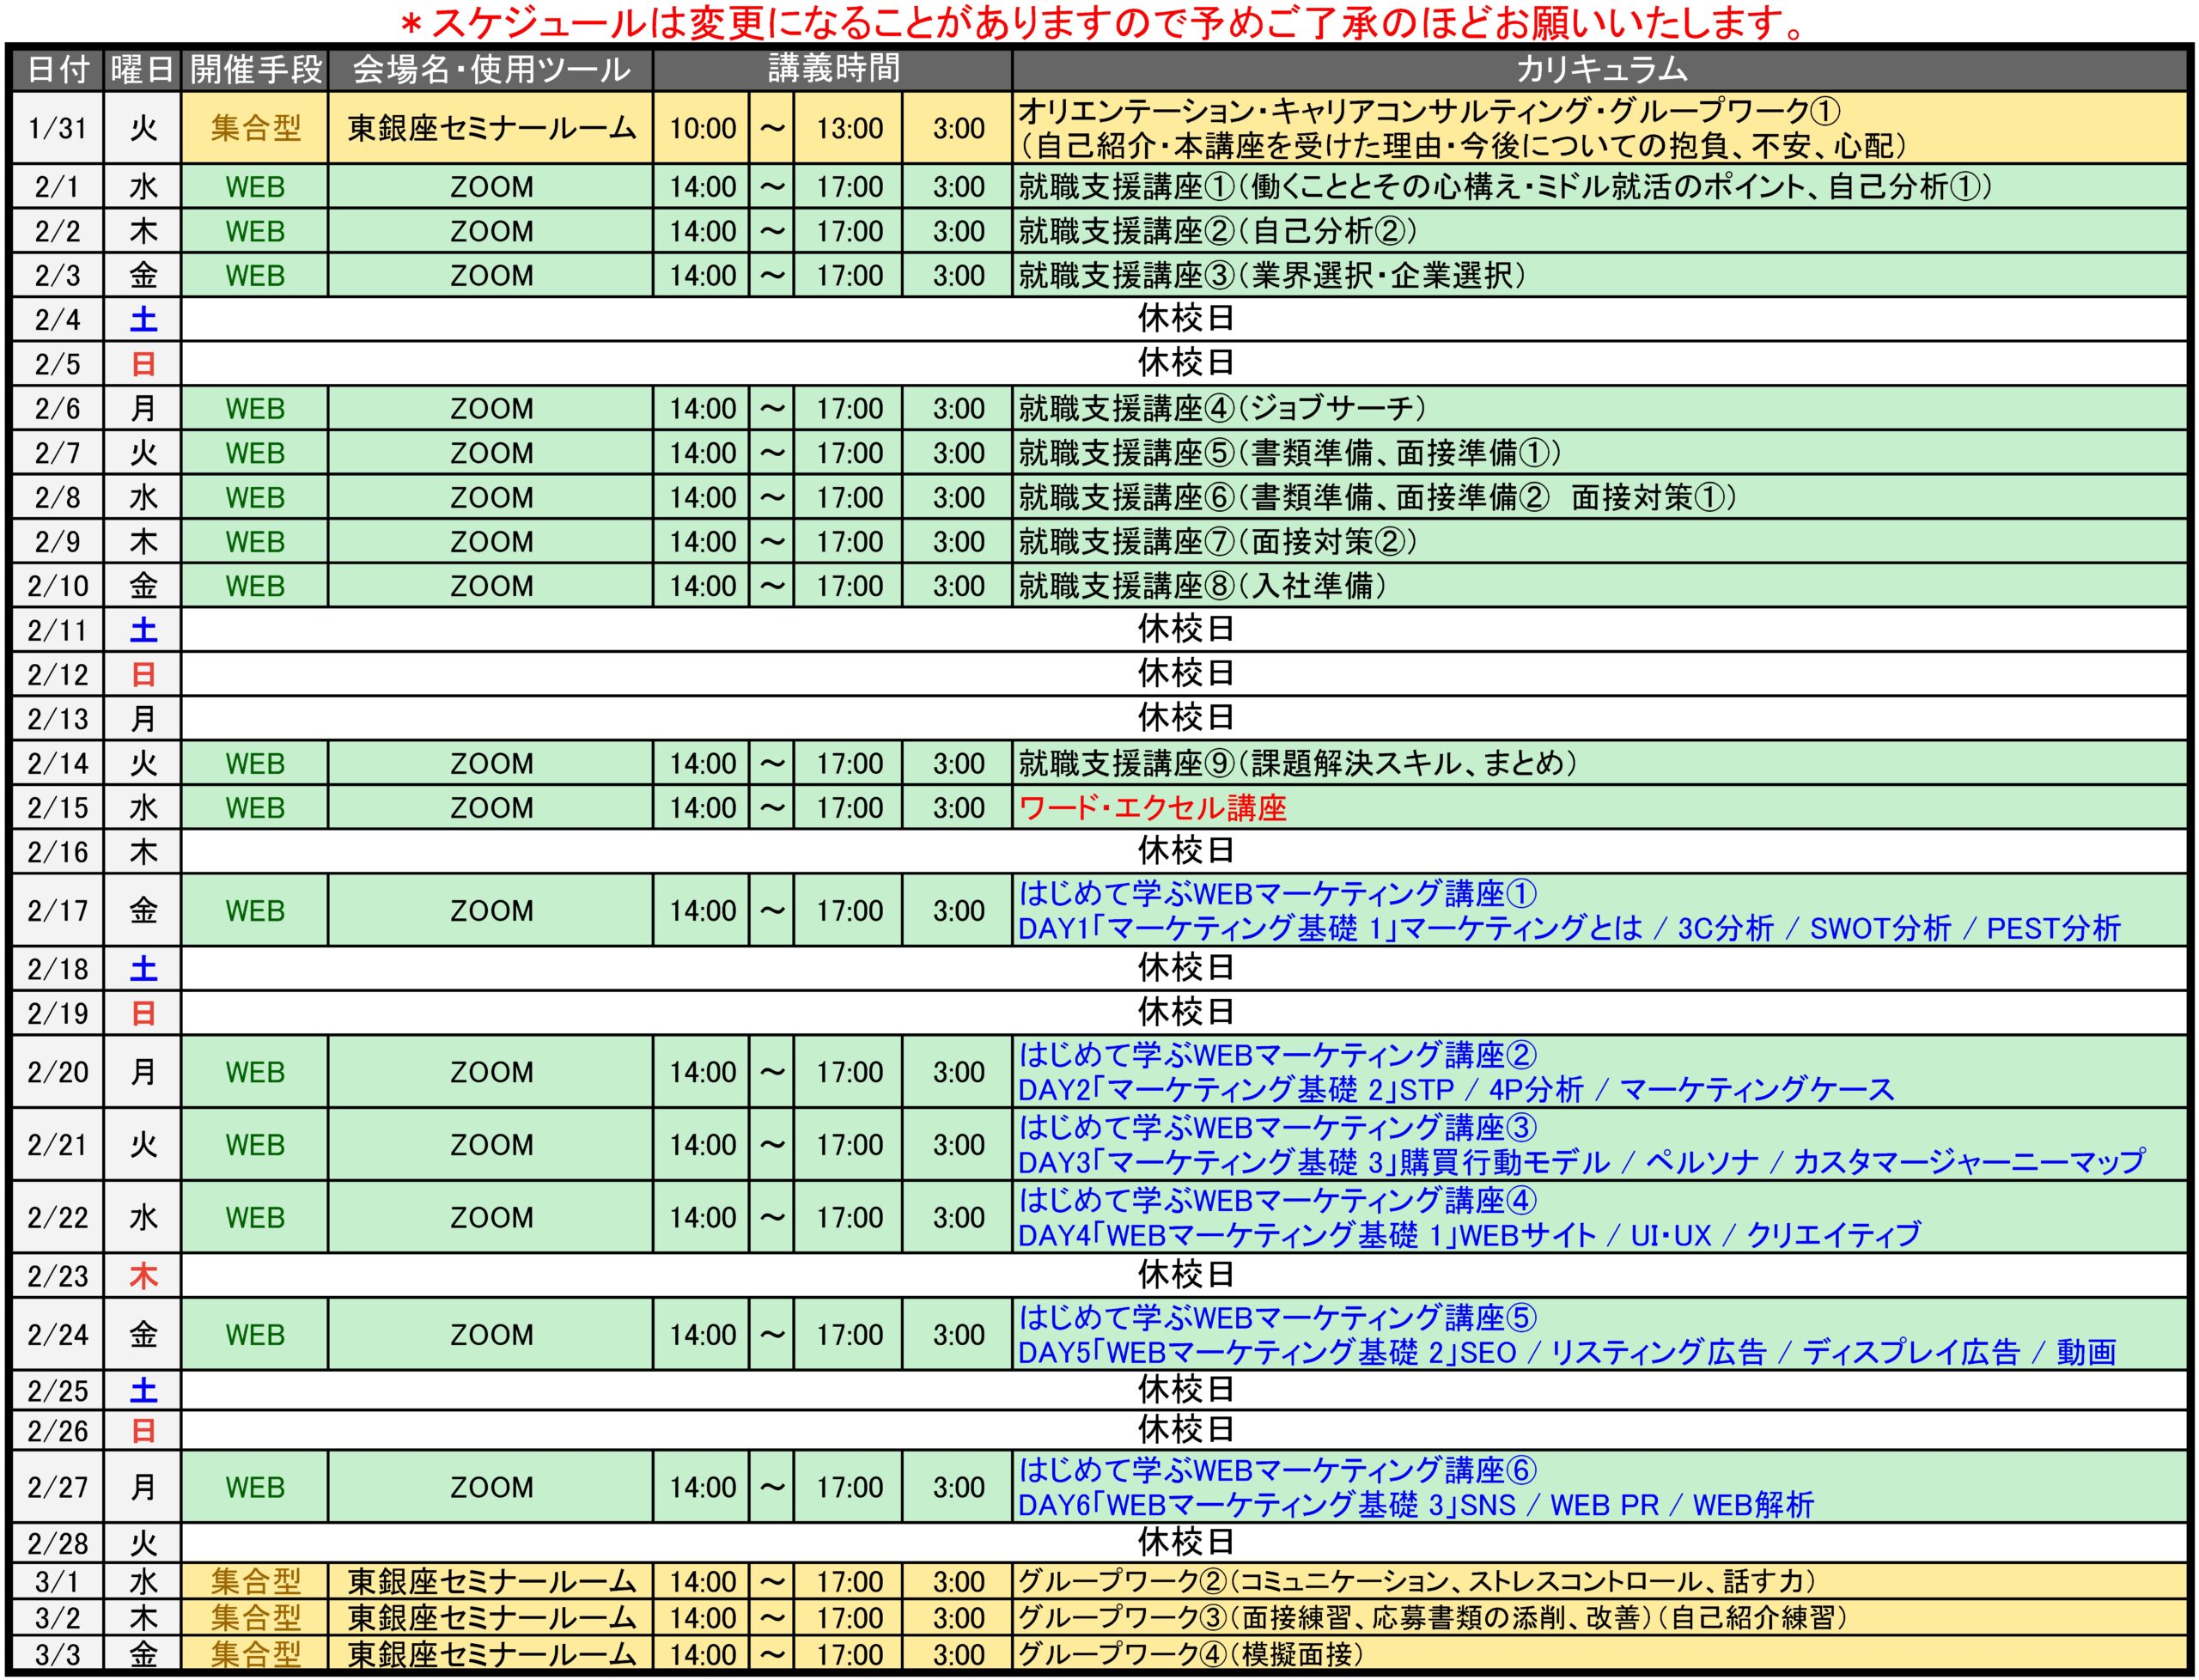Click the DAY3 購買行動モデル line
Image resolution: width=2199 pixels, height=1680 pixels.
(x=1581, y=1162)
